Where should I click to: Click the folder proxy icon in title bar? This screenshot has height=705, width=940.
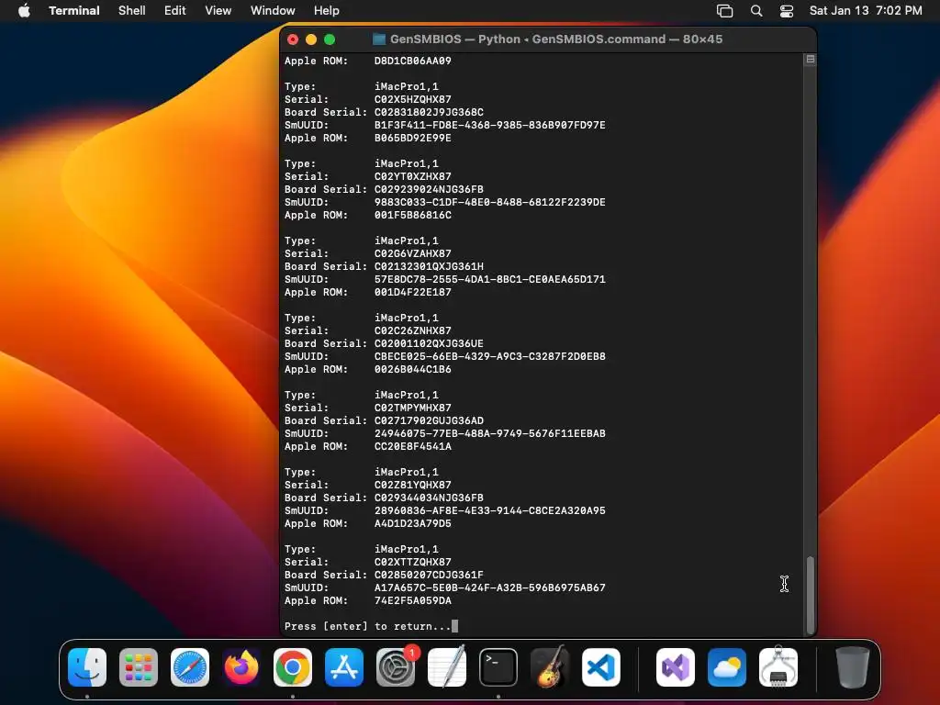379,39
